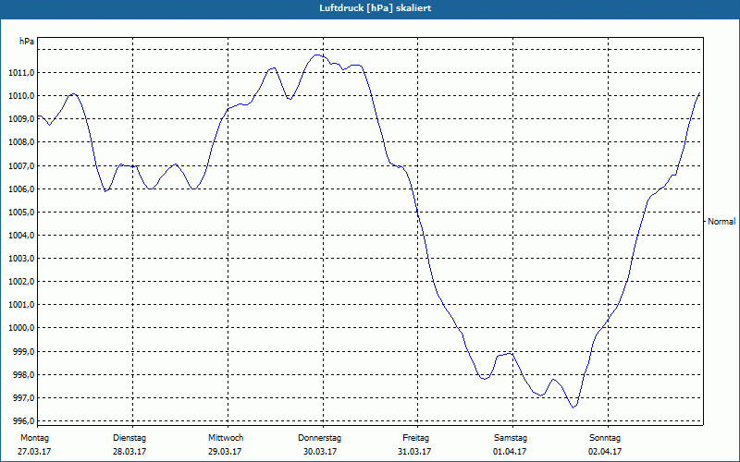Click the date 02.04.17
The image size is (740, 462).
click(x=605, y=452)
